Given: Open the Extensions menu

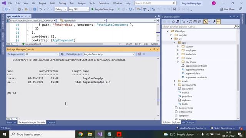Looking at the screenshot, I should click(x=104, y=3).
